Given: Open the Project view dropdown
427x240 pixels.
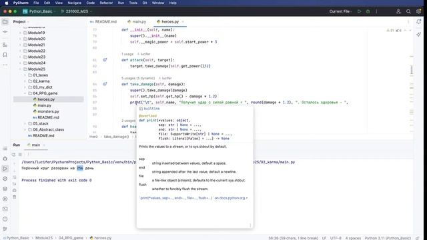Looking at the screenshot, I should [21, 22].
